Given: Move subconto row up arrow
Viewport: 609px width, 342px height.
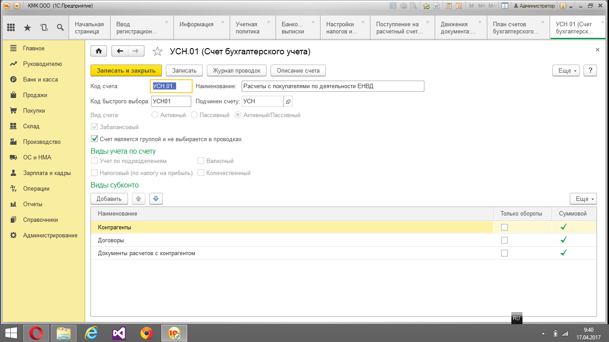Looking at the screenshot, I should [x=139, y=199].
